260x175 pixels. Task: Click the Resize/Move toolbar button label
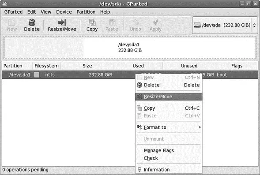(62, 29)
